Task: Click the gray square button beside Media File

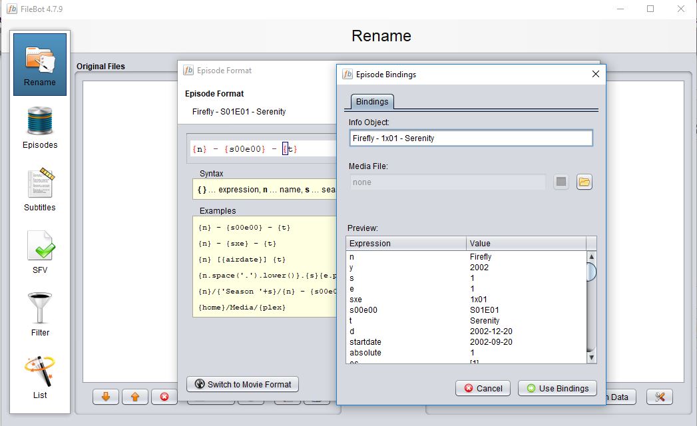Action: (x=561, y=182)
